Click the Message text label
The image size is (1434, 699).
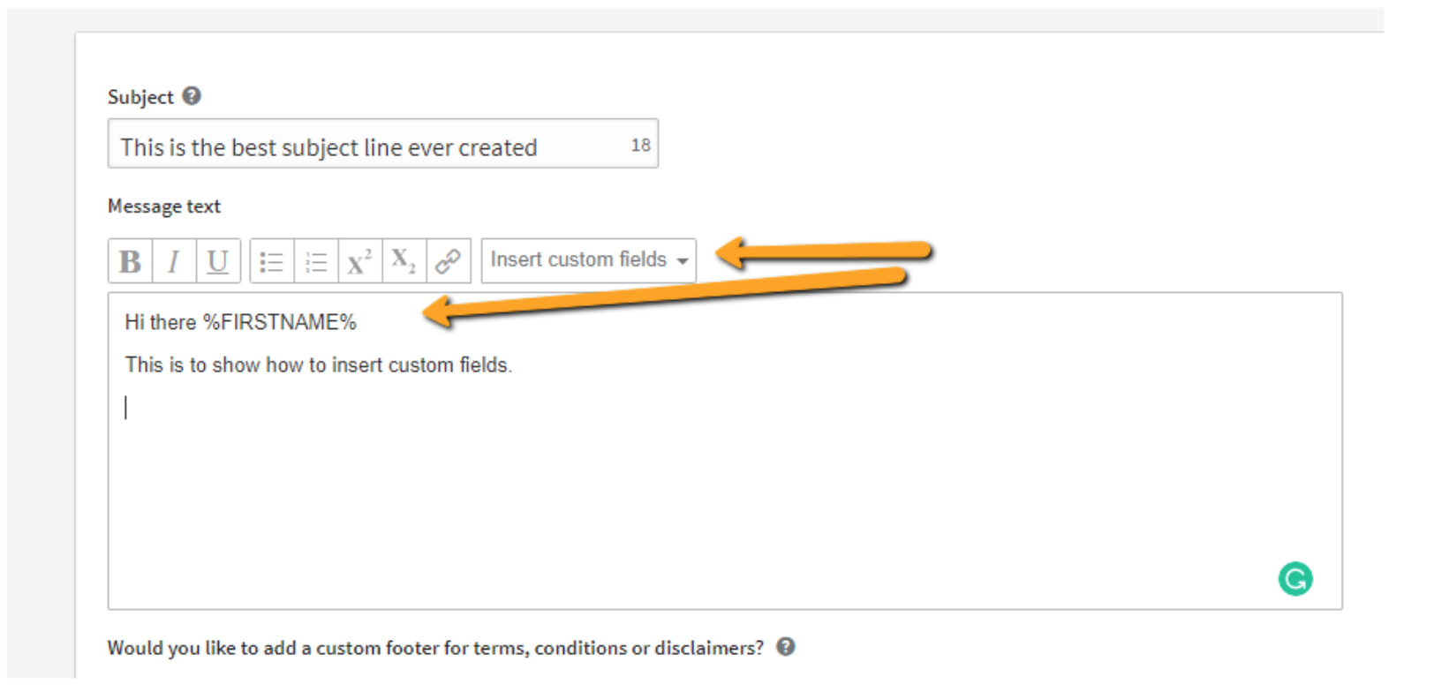(164, 206)
